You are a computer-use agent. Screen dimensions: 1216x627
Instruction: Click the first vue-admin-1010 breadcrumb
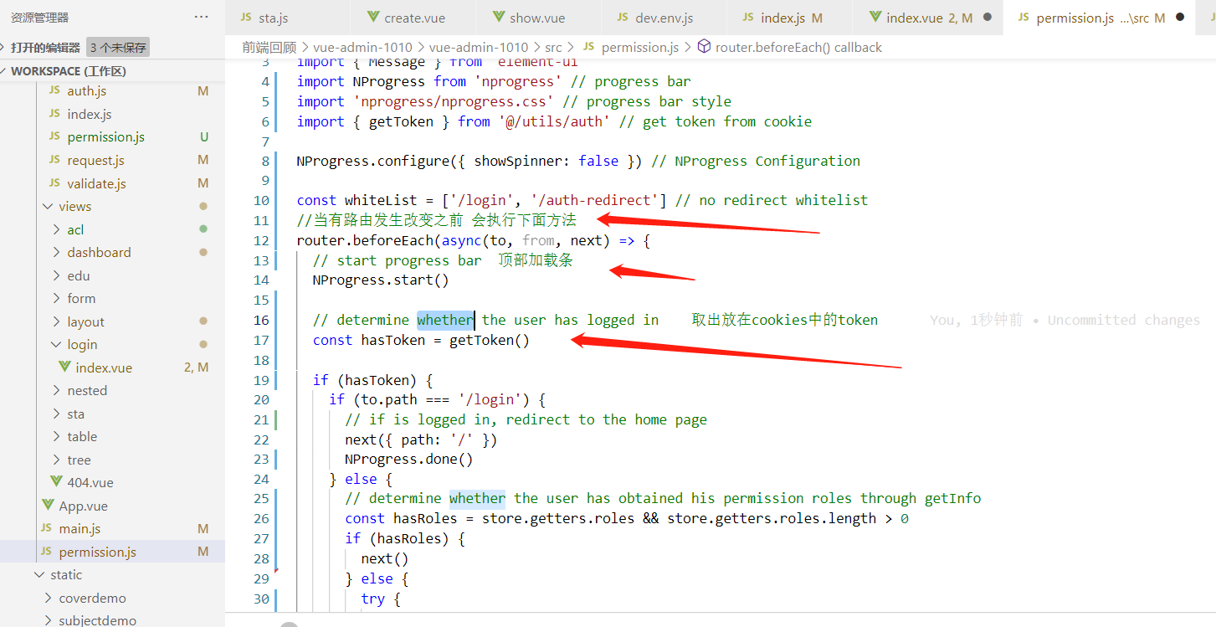click(x=362, y=47)
